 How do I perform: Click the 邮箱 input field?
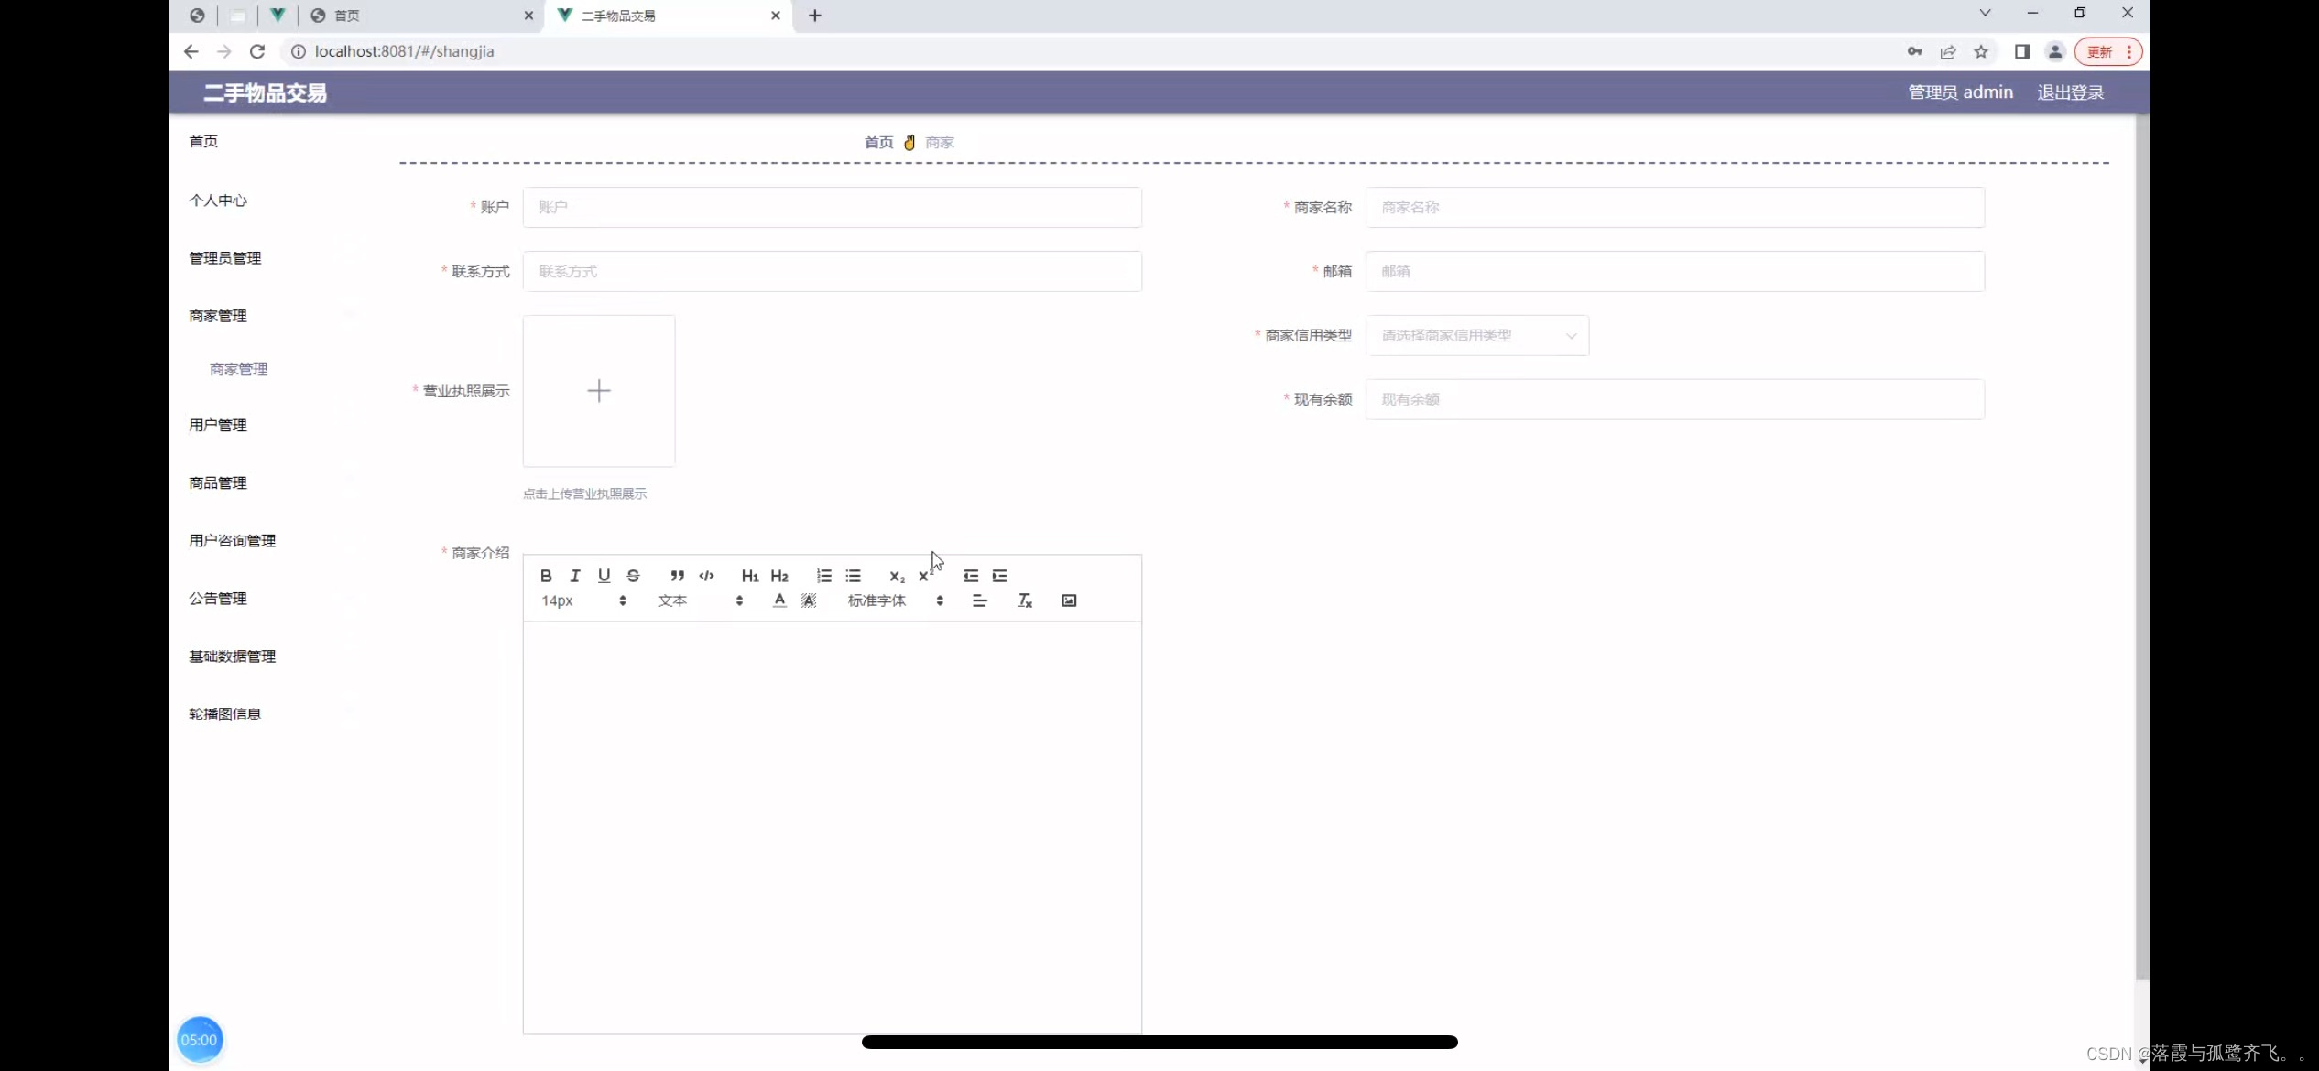point(1675,272)
